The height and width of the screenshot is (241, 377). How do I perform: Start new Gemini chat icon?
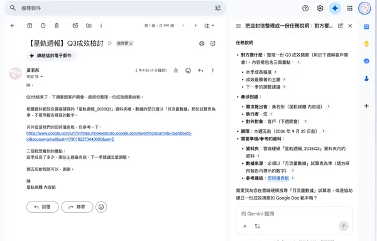tap(340, 26)
